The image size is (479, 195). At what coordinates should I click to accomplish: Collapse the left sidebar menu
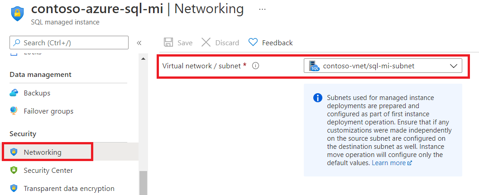tap(139, 43)
